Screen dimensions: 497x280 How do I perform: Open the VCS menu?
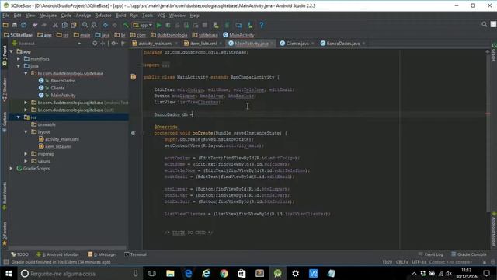161,16
